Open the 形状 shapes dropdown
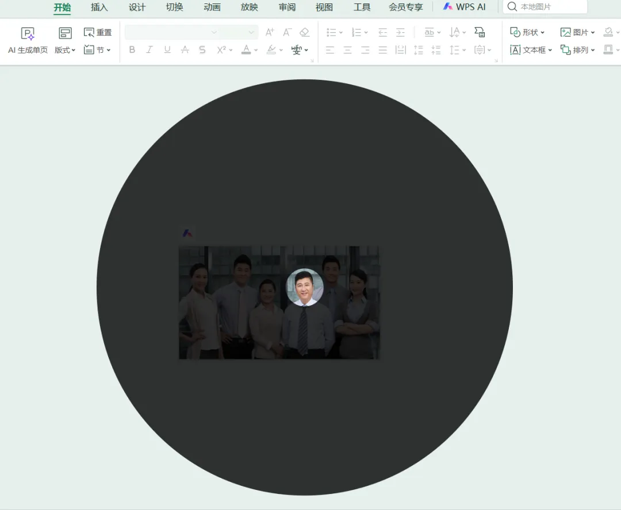The width and height of the screenshot is (621, 510). pyautogui.click(x=527, y=32)
